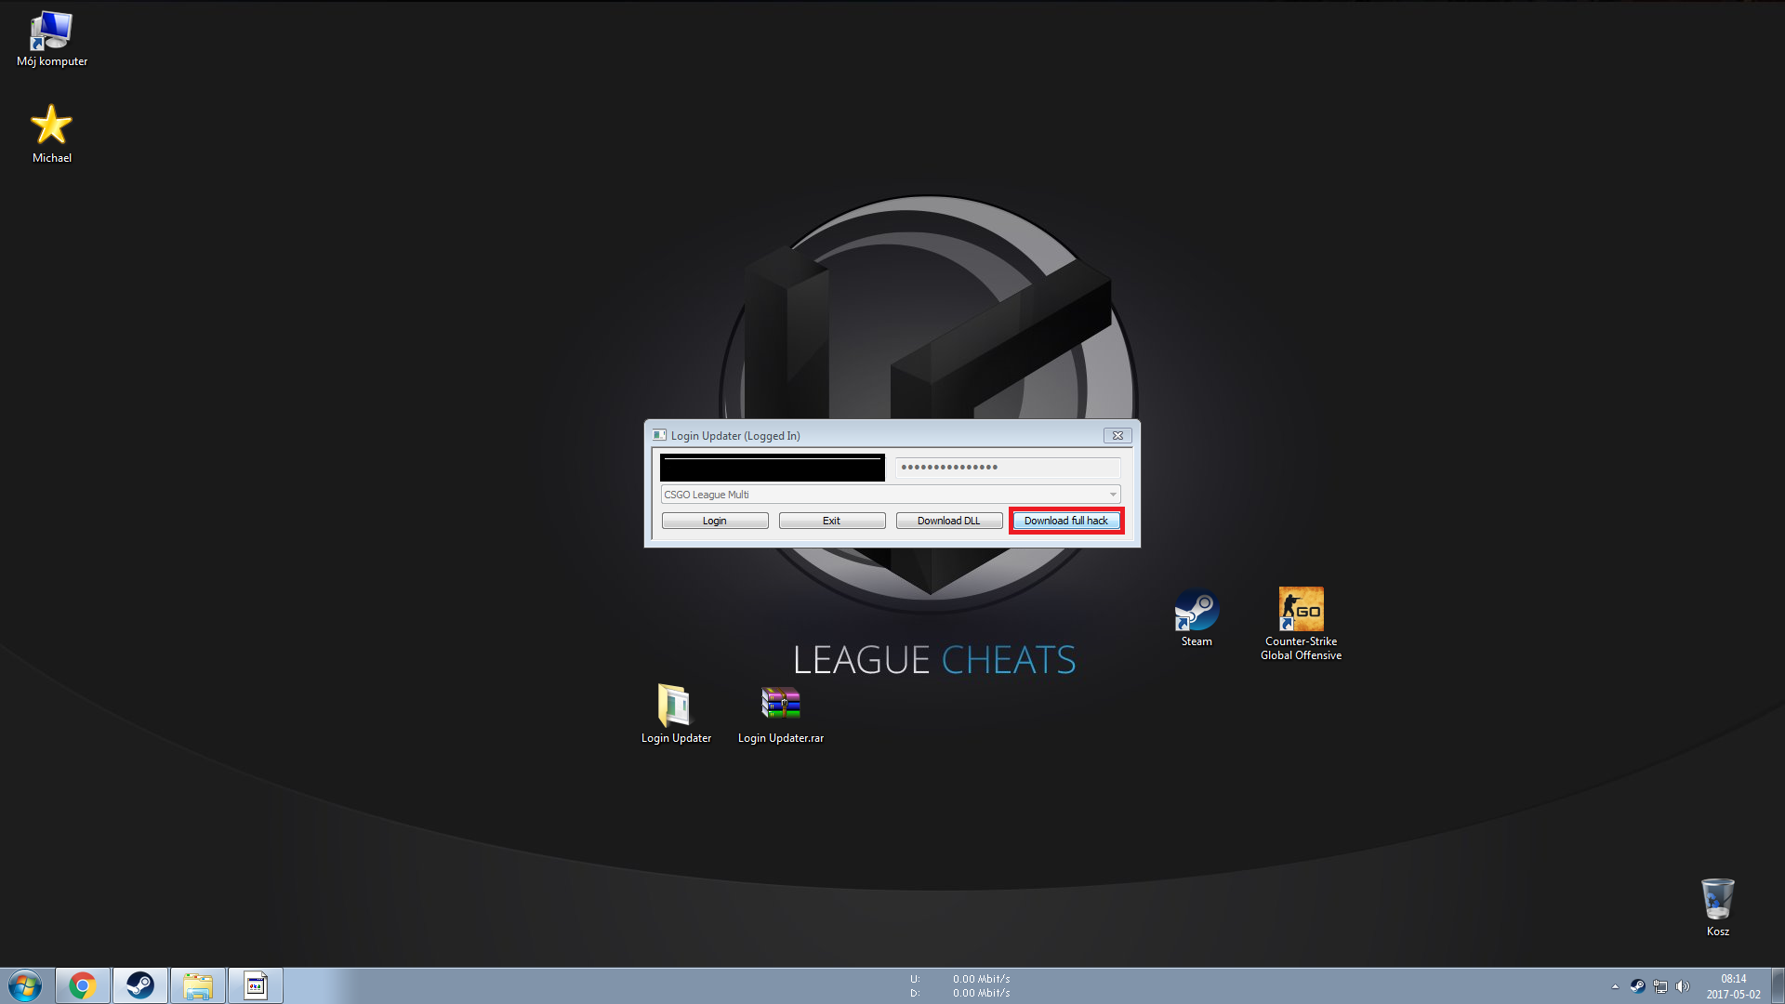The image size is (1785, 1004).
Task: Click the download speed meter on taskbar
Action: click(959, 993)
